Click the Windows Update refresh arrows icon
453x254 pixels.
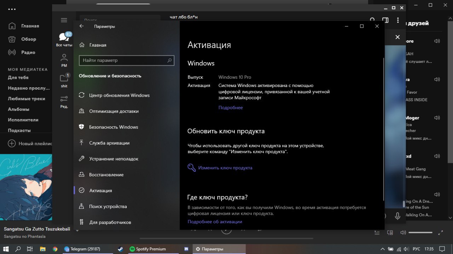click(82, 95)
